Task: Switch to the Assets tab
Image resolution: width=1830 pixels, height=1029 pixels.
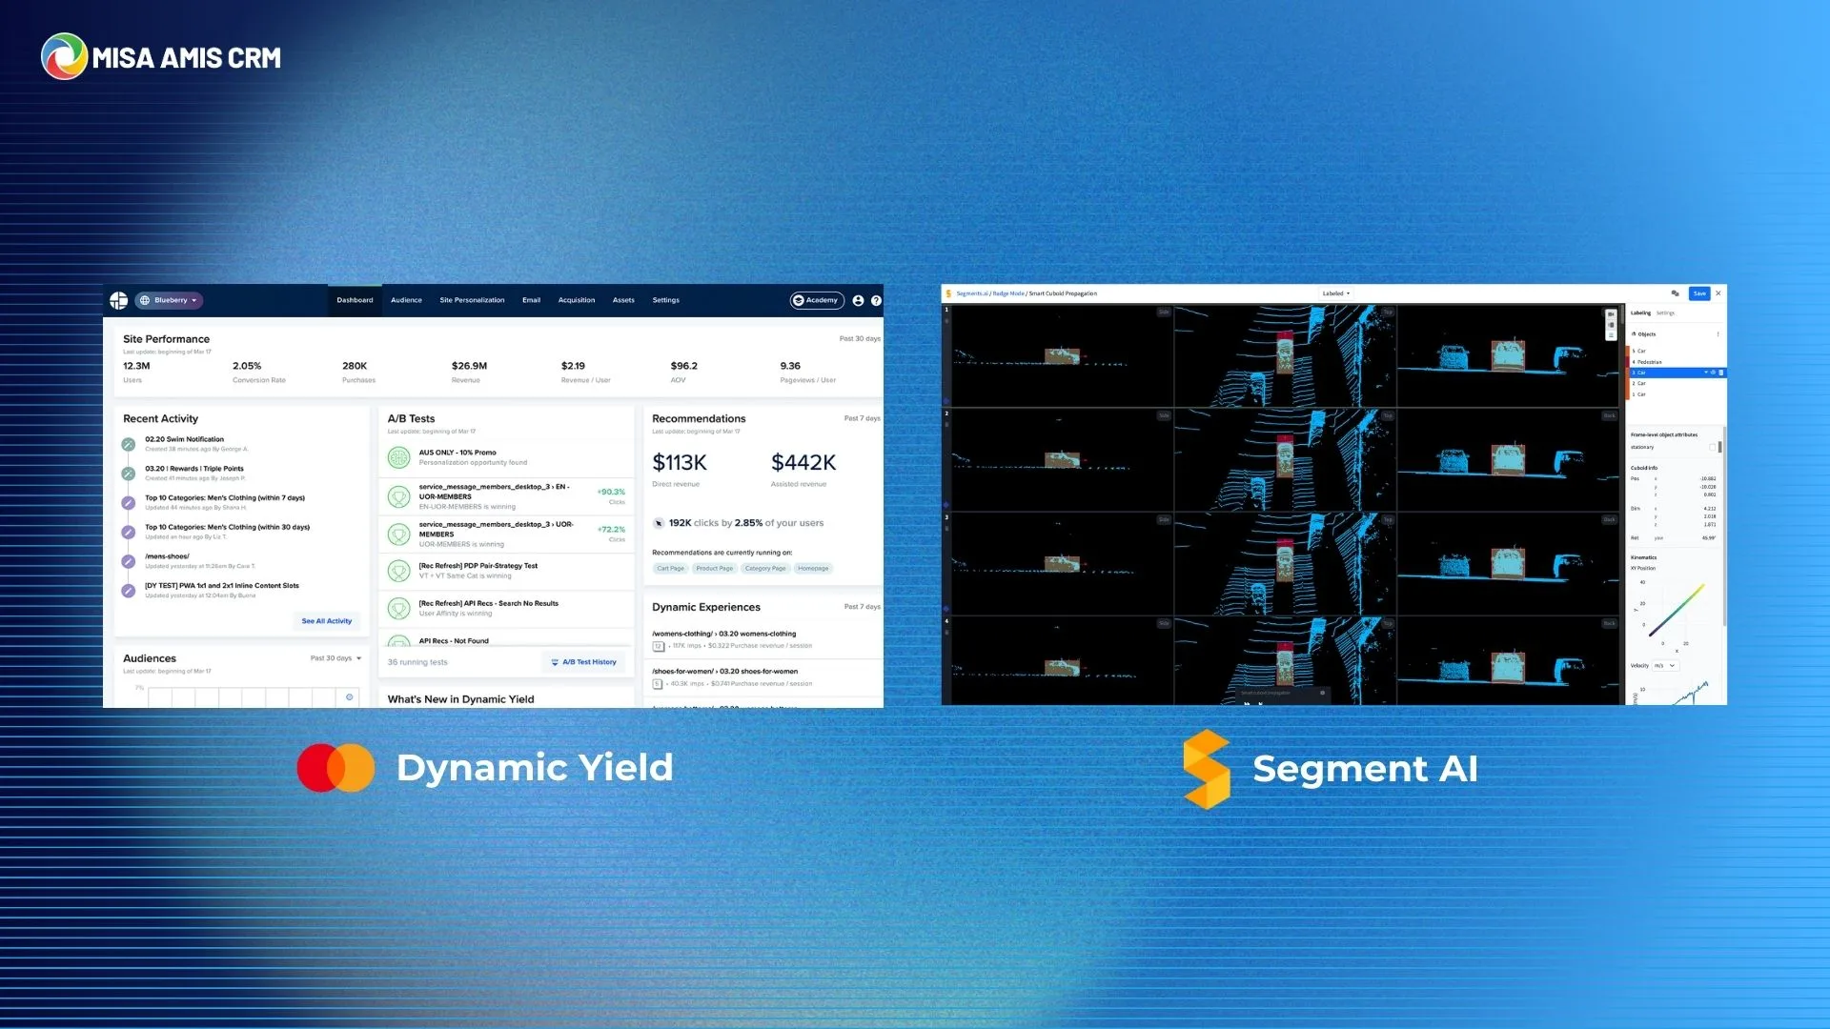Action: pos(623,300)
